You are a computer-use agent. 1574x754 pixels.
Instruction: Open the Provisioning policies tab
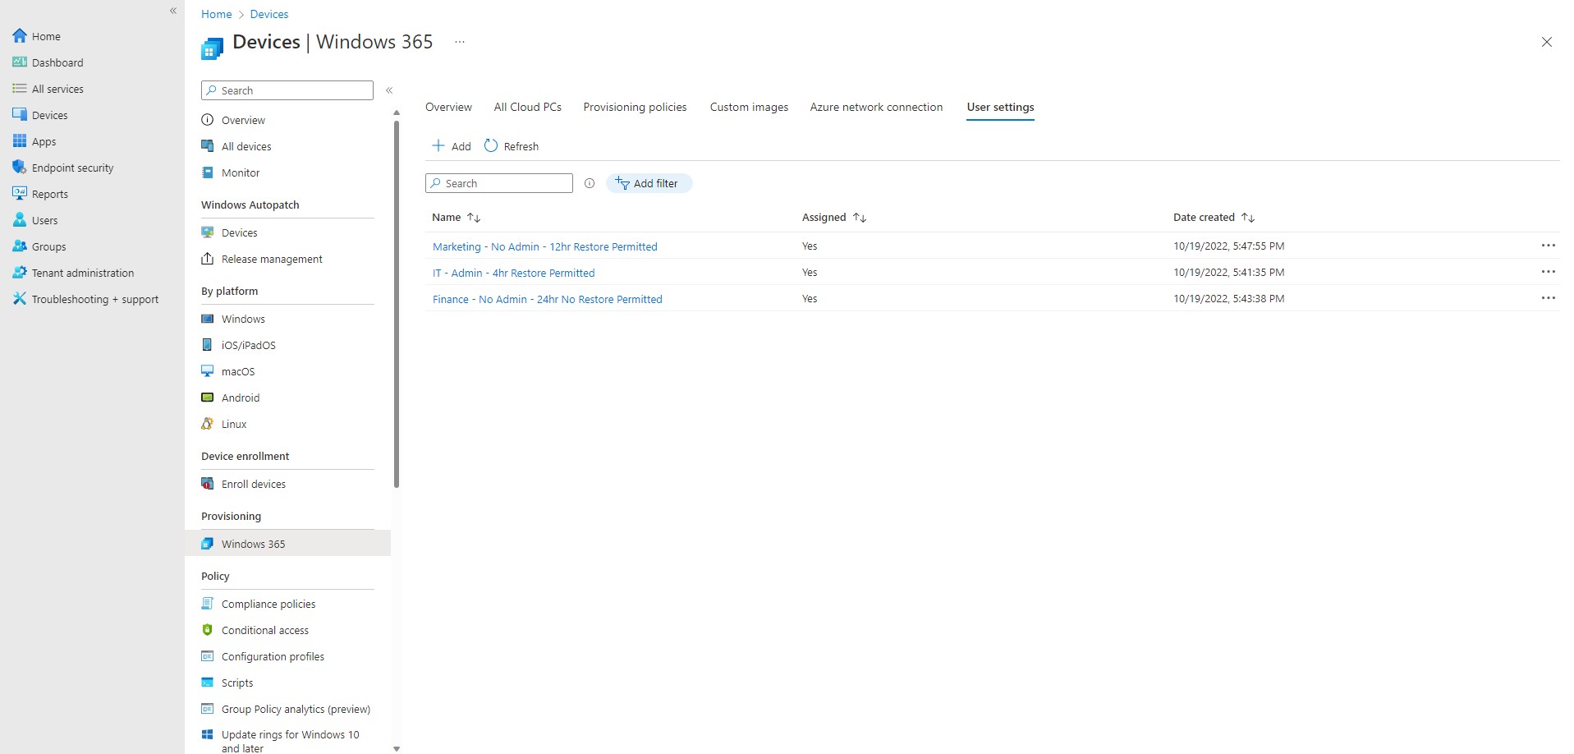(x=635, y=107)
